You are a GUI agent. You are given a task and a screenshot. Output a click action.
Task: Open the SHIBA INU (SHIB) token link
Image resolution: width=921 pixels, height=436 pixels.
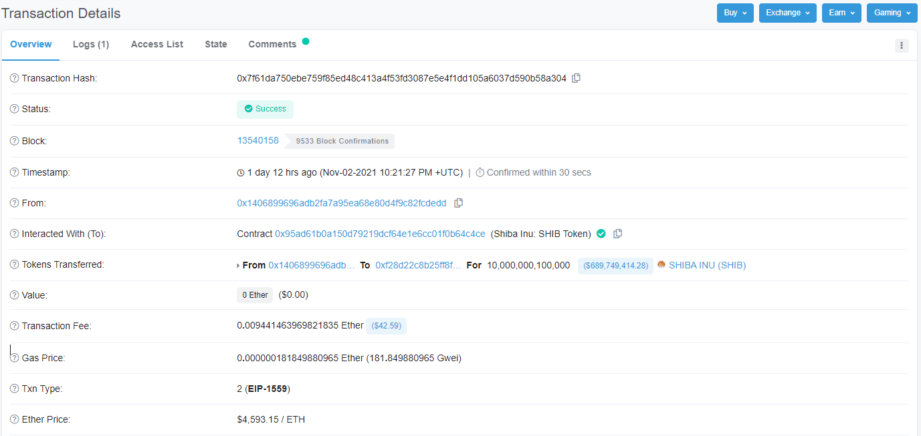point(707,265)
